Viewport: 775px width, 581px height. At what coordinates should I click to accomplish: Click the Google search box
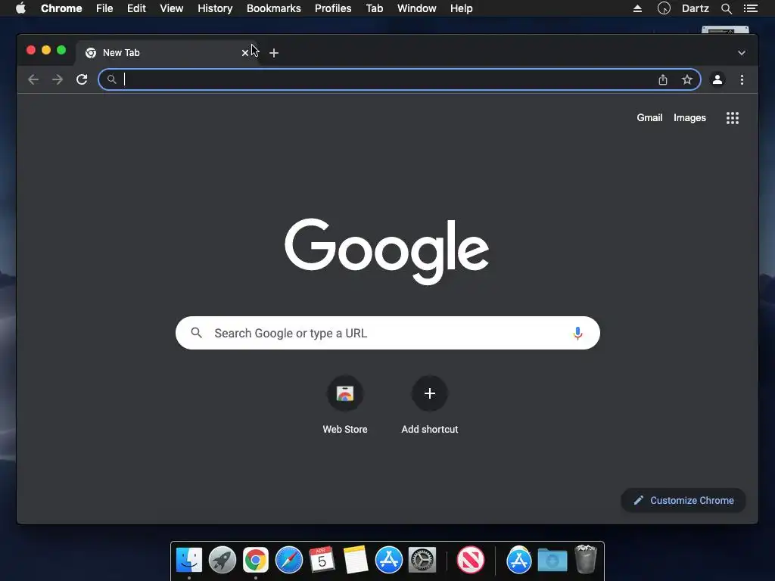point(387,333)
